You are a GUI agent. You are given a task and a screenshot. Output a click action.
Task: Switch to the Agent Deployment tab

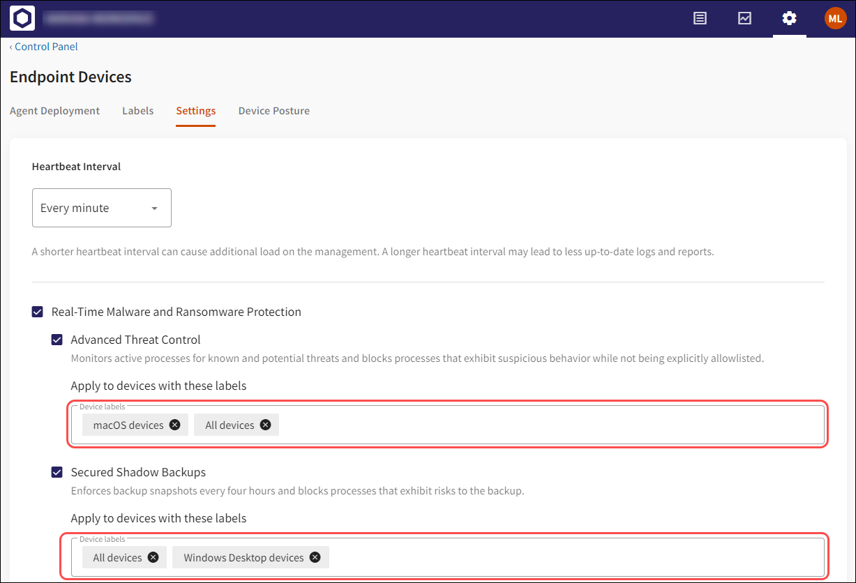[x=54, y=111]
